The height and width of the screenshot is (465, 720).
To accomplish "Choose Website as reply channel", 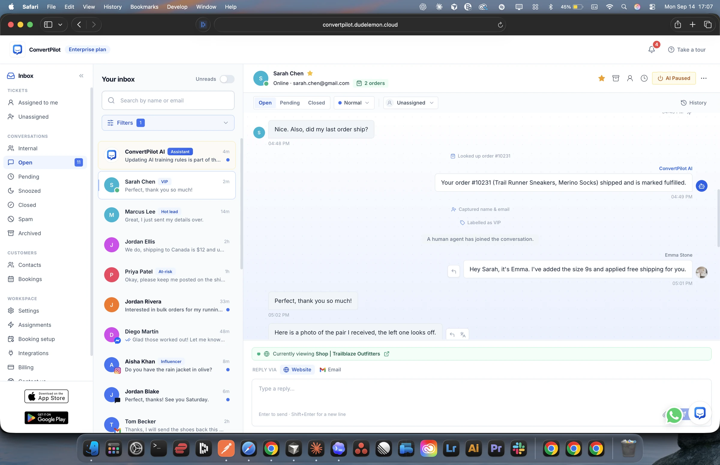I will pos(297,370).
